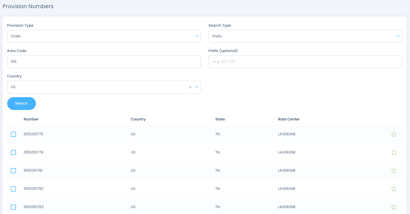Click favorite star for 6155351778
The width and height of the screenshot is (410, 214).
coord(394,152)
